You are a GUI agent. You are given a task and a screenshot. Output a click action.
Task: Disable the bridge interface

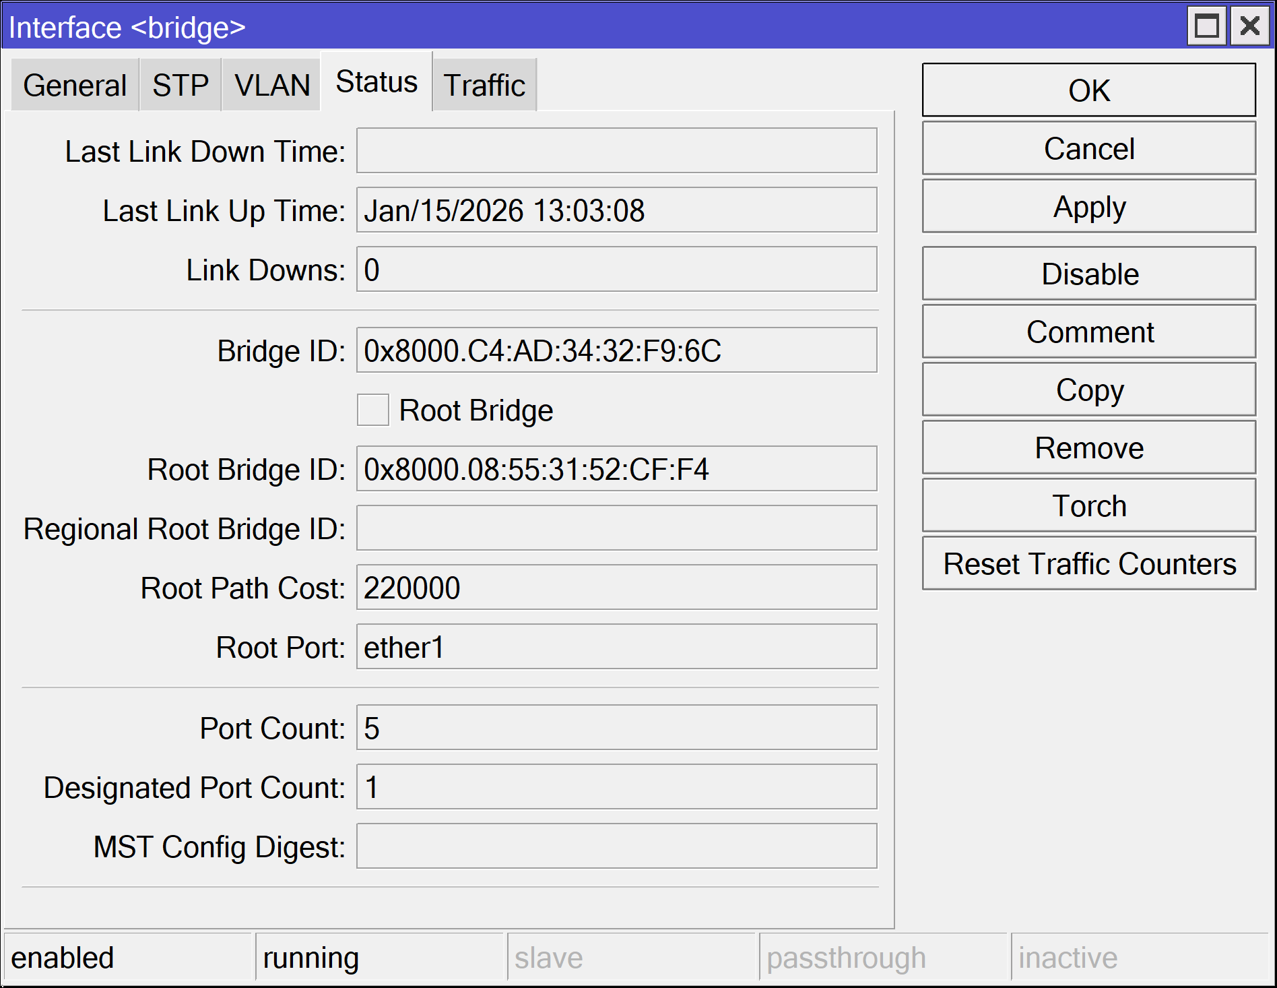1088,274
